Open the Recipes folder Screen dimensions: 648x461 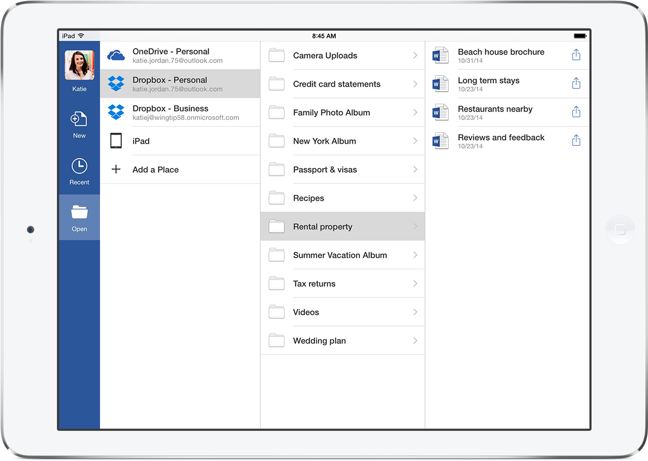(x=309, y=198)
